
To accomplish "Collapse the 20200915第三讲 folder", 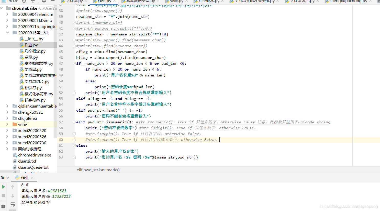I will coord(7,33).
